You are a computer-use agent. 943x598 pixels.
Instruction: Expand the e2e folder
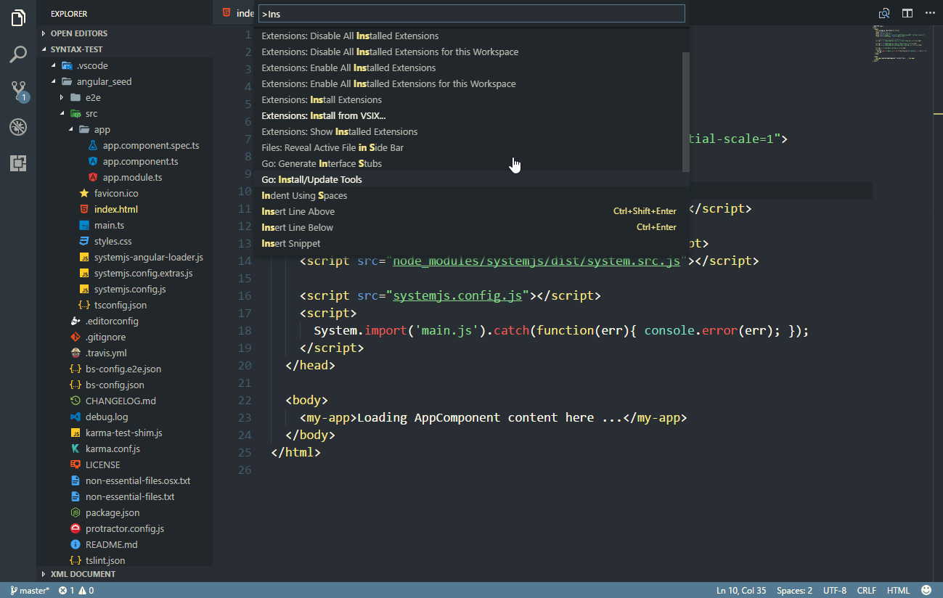pyautogui.click(x=93, y=97)
